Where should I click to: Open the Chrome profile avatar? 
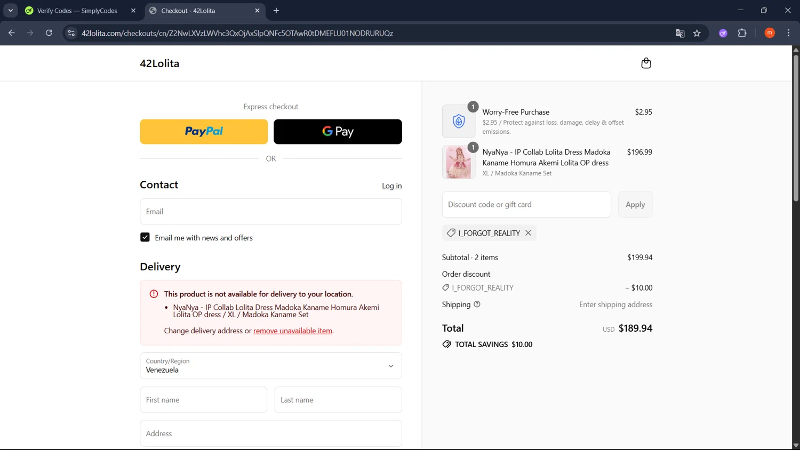770,33
